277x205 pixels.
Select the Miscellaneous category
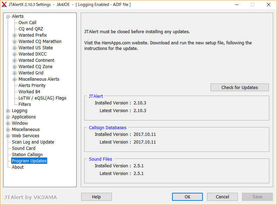(26, 130)
